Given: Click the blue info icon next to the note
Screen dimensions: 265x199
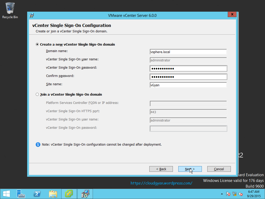Looking at the screenshot, I should point(38,145).
